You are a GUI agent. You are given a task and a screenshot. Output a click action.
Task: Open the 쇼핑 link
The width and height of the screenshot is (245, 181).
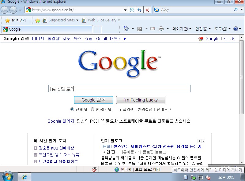pyautogui.click(x=89, y=39)
